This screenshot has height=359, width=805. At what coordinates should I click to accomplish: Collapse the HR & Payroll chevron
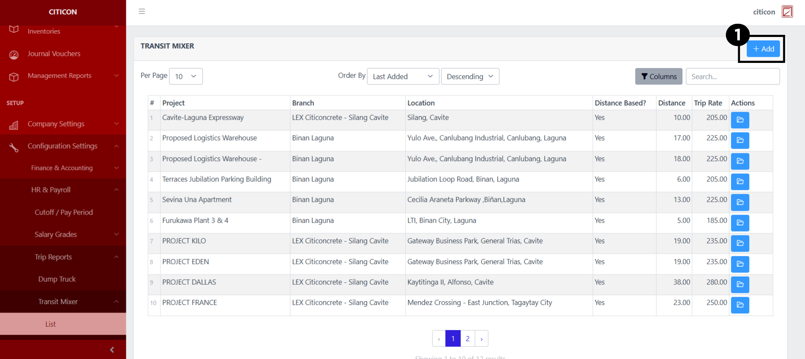tap(116, 189)
